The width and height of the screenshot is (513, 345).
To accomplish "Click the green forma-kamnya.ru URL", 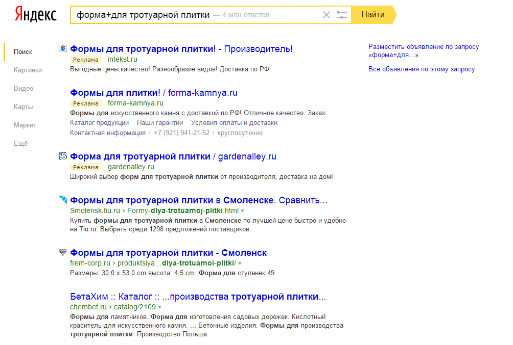I will pos(135,103).
